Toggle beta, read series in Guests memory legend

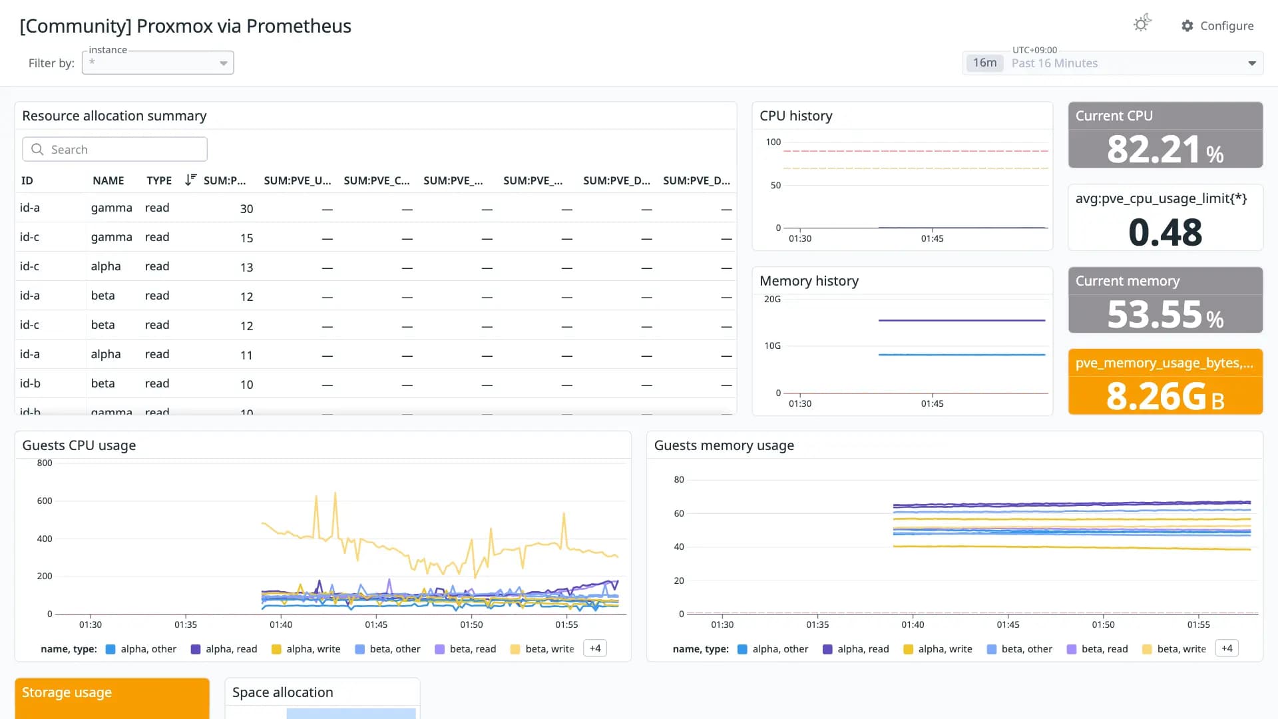[x=1098, y=649]
